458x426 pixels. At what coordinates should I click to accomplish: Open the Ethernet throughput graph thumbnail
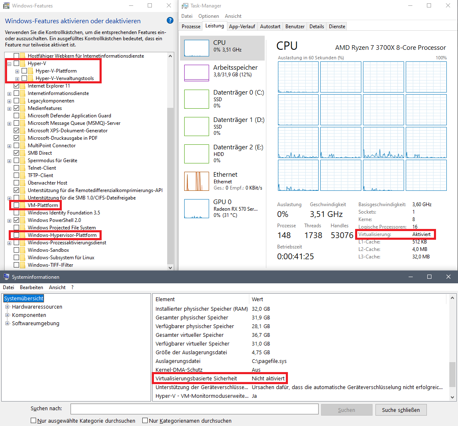197,181
